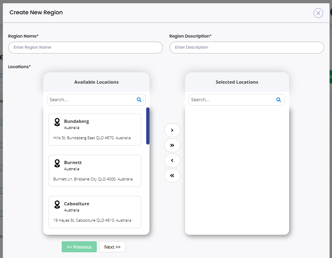The width and height of the screenshot is (332, 258).
Task: Focus the Region Description field
Action: coord(247,47)
